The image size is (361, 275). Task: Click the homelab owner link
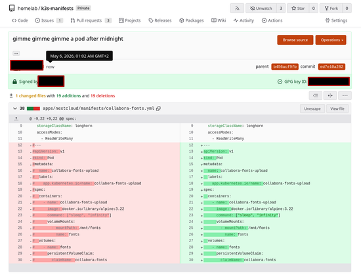point(28,9)
